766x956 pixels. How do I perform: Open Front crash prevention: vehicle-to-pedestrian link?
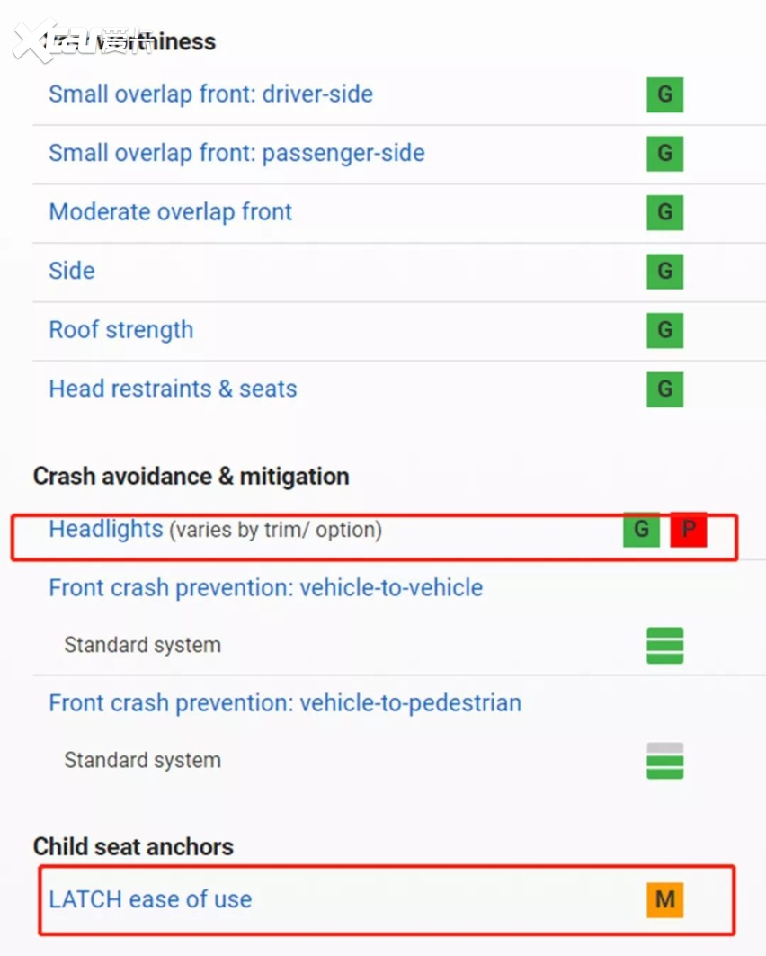click(285, 703)
